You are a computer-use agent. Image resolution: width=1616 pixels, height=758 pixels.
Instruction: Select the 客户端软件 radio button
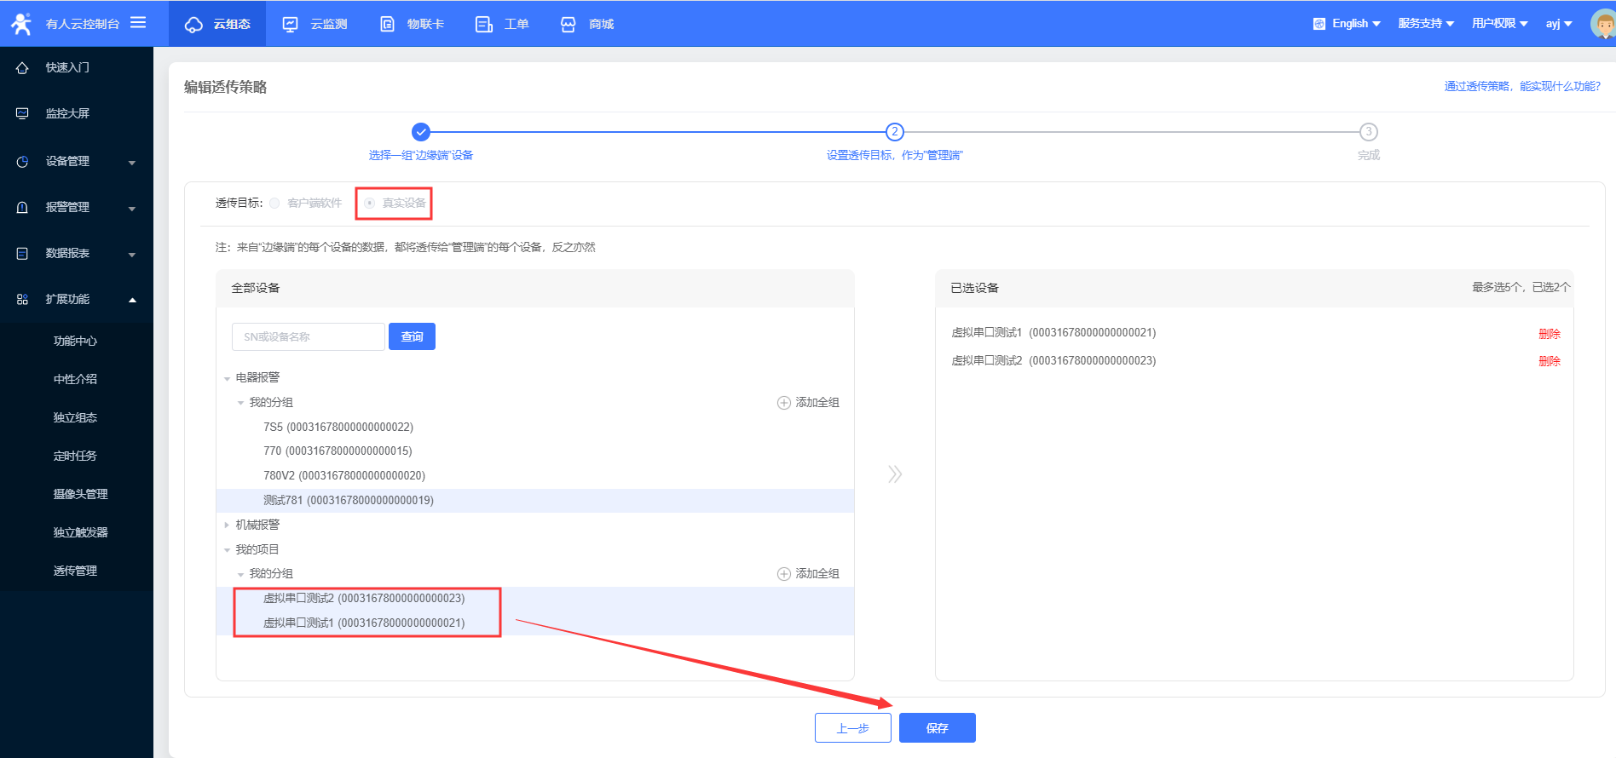pos(274,204)
